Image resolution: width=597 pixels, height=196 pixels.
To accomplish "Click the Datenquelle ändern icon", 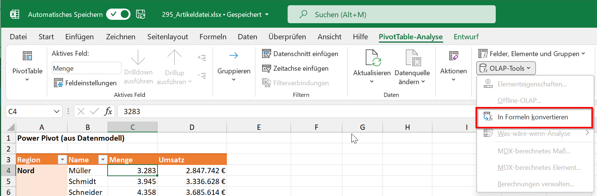I will click(412, 58).
